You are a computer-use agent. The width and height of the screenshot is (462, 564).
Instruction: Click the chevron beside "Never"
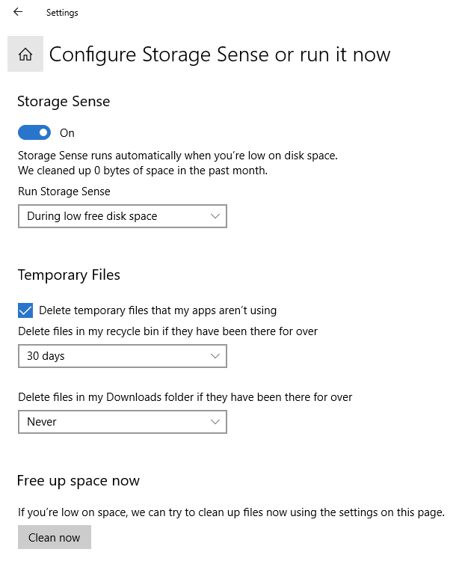215,422
